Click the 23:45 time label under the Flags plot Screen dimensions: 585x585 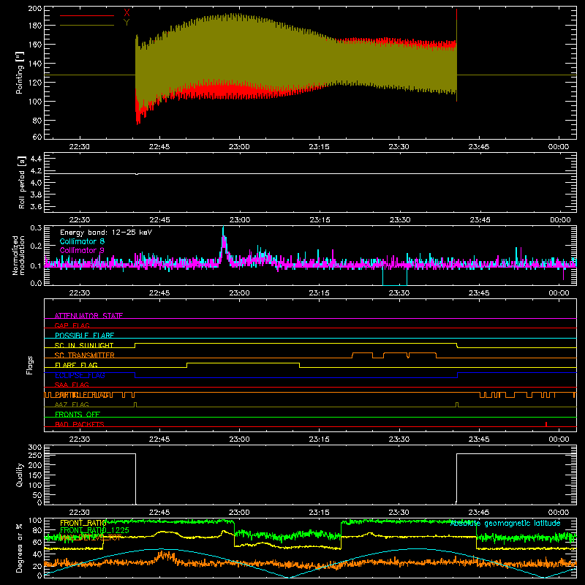click(479, 439)
